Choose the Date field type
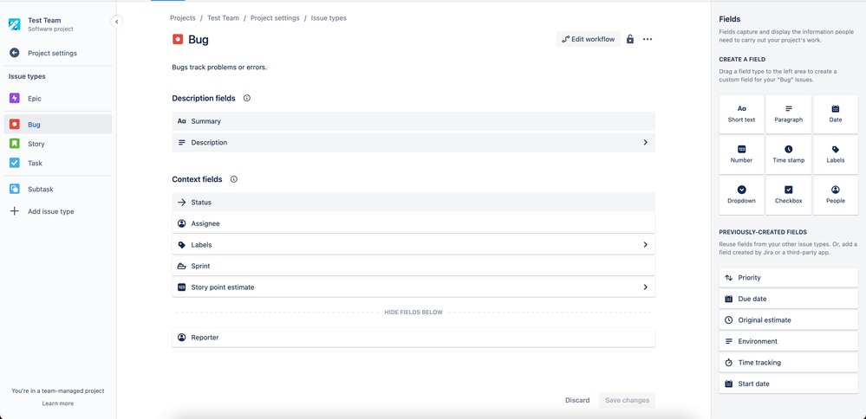 point(835,114)
